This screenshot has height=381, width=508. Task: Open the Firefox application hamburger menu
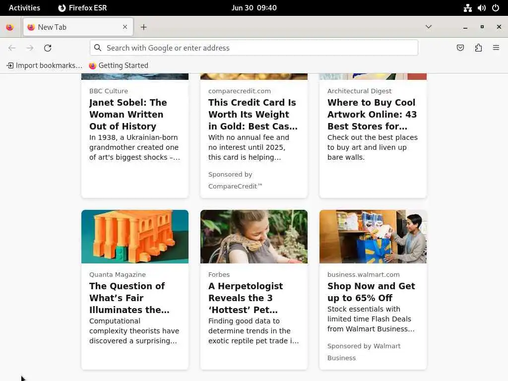click(x=496, y=48)
